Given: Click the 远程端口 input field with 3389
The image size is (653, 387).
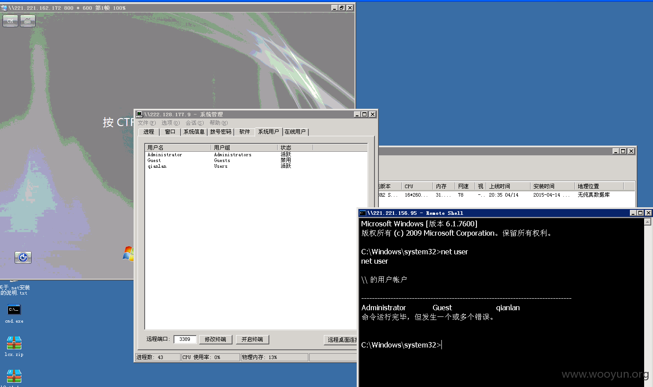Looking at the screenshot, I should coord(185,340).
